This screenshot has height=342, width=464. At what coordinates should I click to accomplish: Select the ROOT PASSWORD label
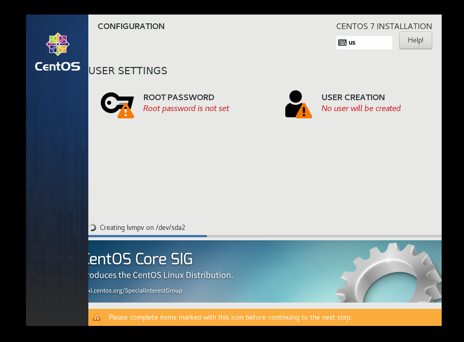(179, 97)
